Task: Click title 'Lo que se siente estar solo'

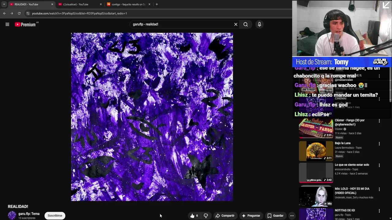Action: click(x=352, y=165)
